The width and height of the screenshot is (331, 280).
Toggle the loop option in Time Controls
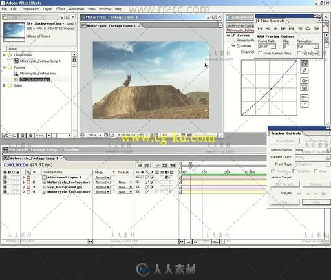point(308,28)
